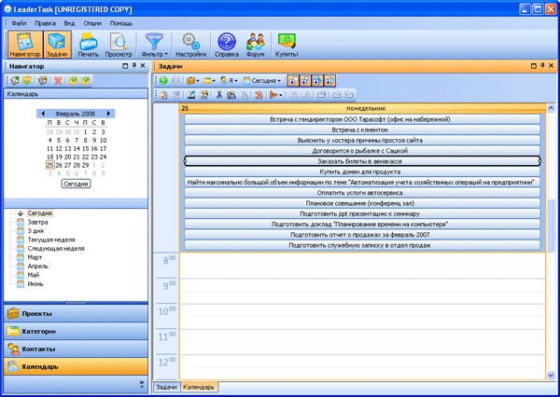Open the Категории navigation section
Screen dimensions: 560x397
click(76, 332)
